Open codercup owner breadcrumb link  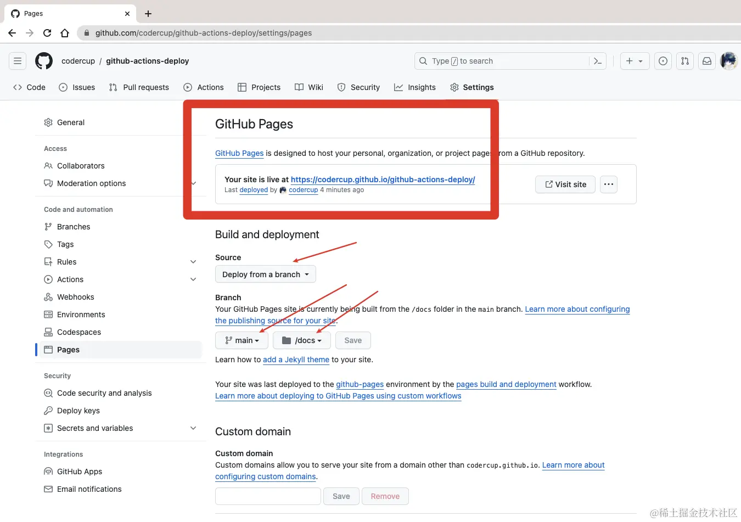78,61
